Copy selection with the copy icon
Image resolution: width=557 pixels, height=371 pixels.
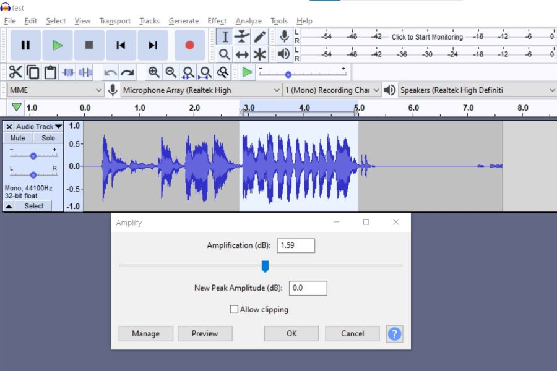click(x=33, y=72)
